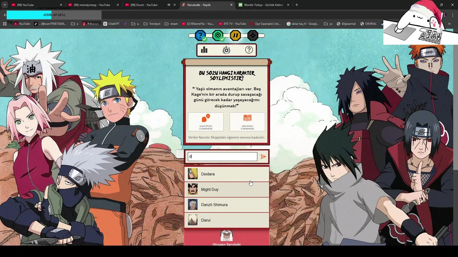Click Might Duy's portrait thumbnail

(x=193, y=189)
